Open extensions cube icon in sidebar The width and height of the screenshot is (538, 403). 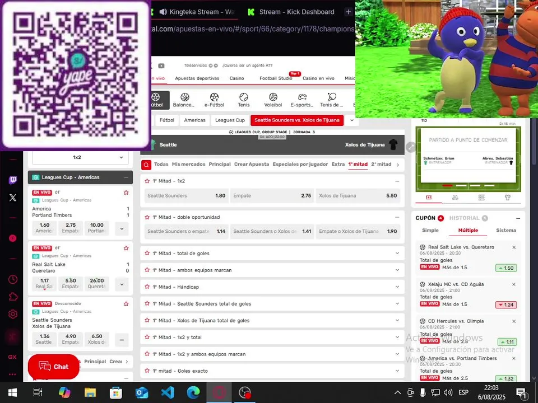pos(13,297)
